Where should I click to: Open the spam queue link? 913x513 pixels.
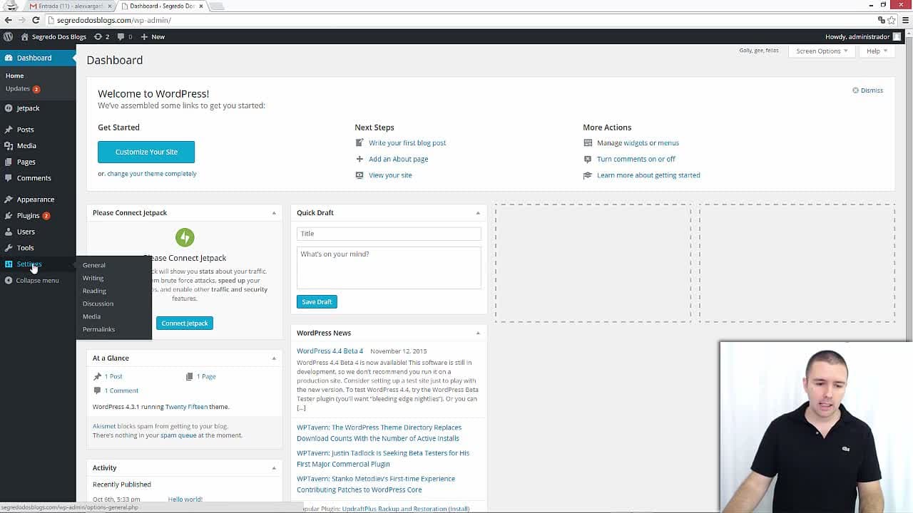point(178,435)
